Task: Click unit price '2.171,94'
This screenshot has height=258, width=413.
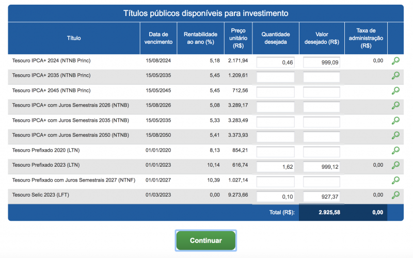Action: coord(238,60)
